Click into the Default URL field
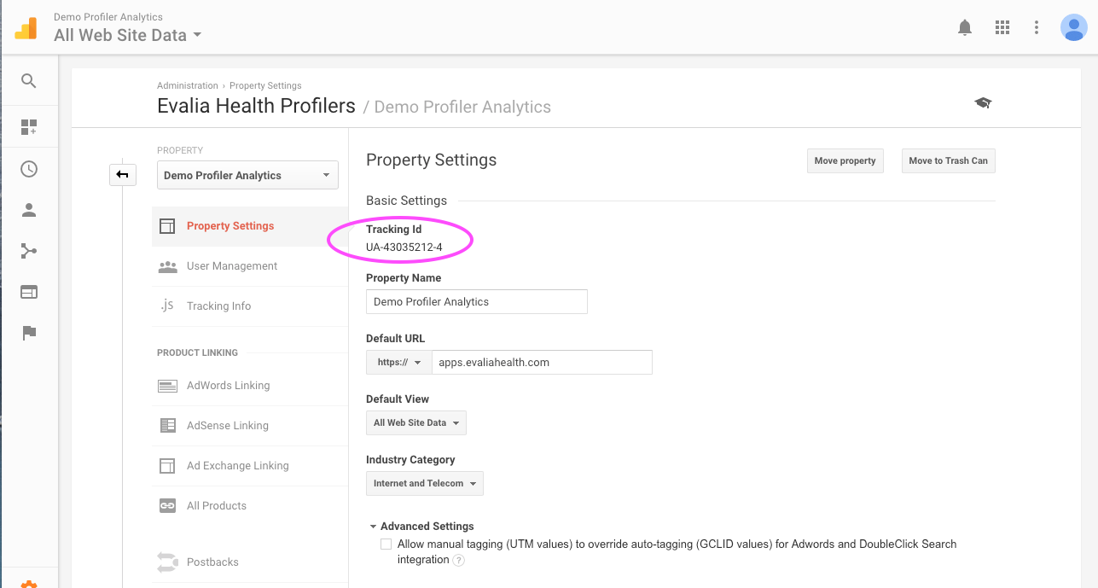This screenshot has height=588, width=1098. [x=542, y=362]
